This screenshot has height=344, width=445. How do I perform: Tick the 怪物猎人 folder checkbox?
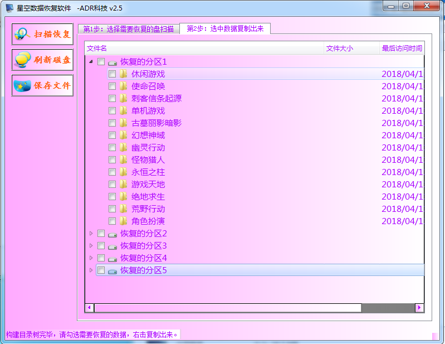112,159
